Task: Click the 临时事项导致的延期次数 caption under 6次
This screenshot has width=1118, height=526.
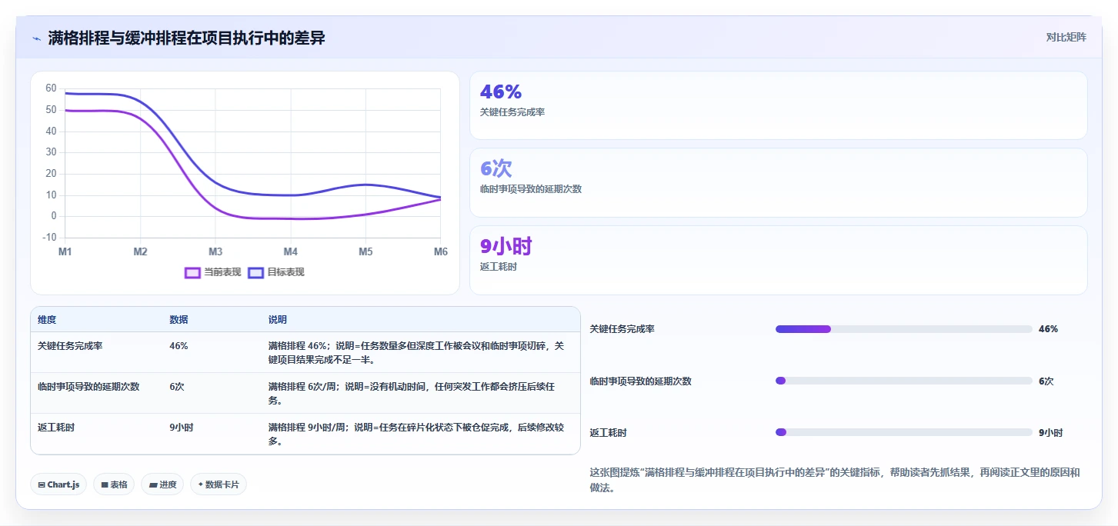Action: tap(531, 189)
